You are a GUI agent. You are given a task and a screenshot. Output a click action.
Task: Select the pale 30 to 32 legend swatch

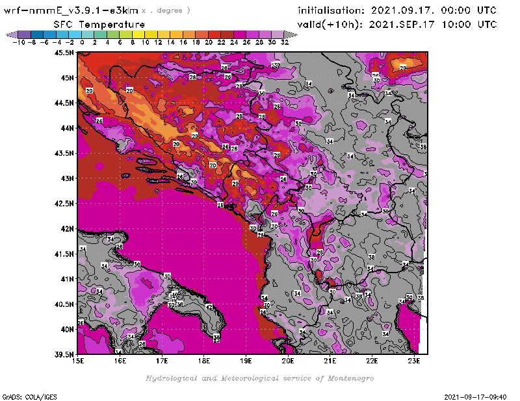pos(278,35)
